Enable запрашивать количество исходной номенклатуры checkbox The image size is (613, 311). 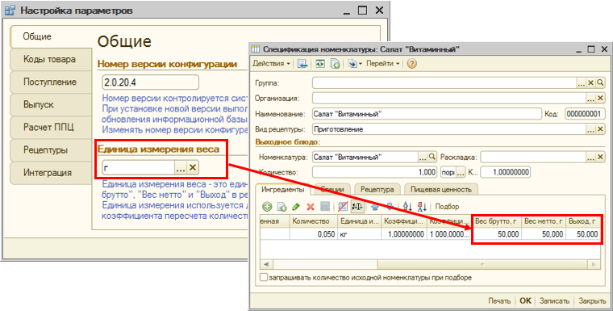(x=264, y=278)
